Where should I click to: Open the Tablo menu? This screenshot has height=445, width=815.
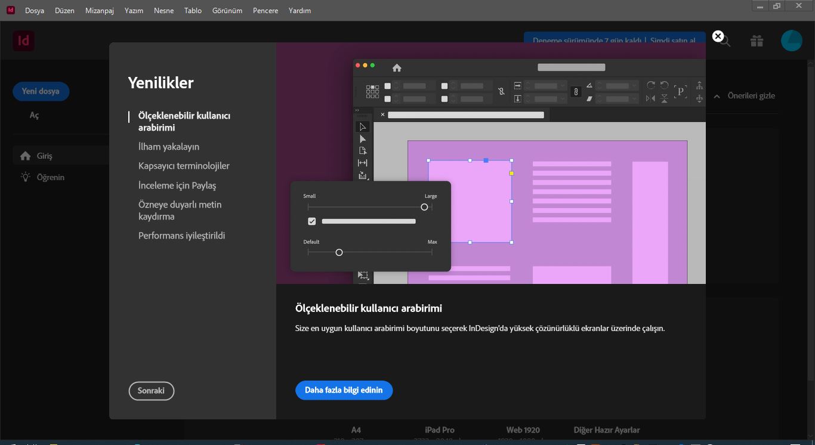click(193, 11)
